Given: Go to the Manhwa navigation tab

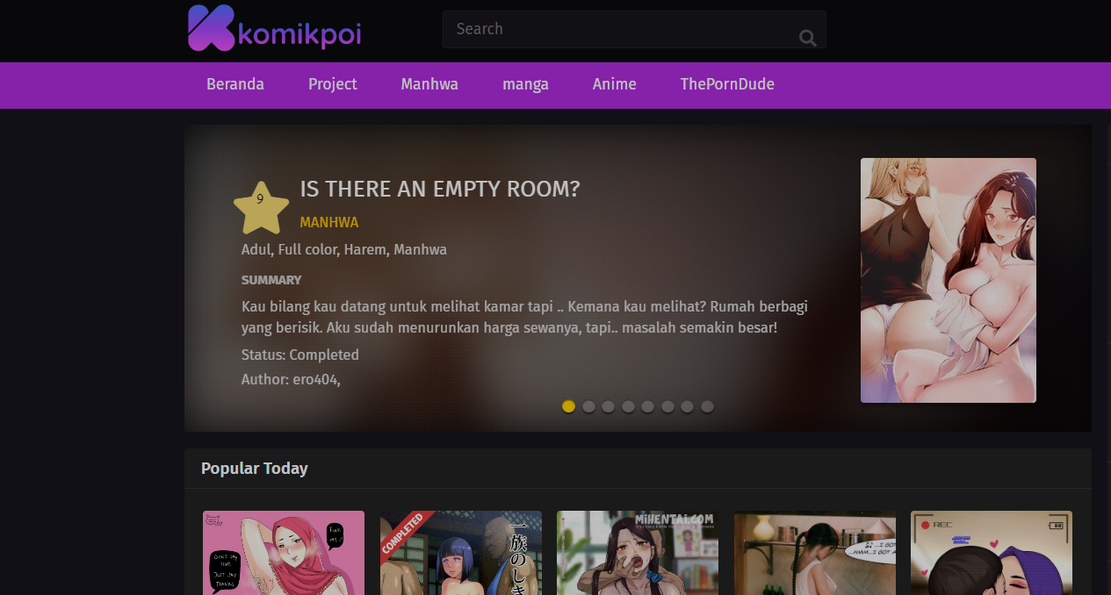Looking at the screenshot, I should 429,84.
